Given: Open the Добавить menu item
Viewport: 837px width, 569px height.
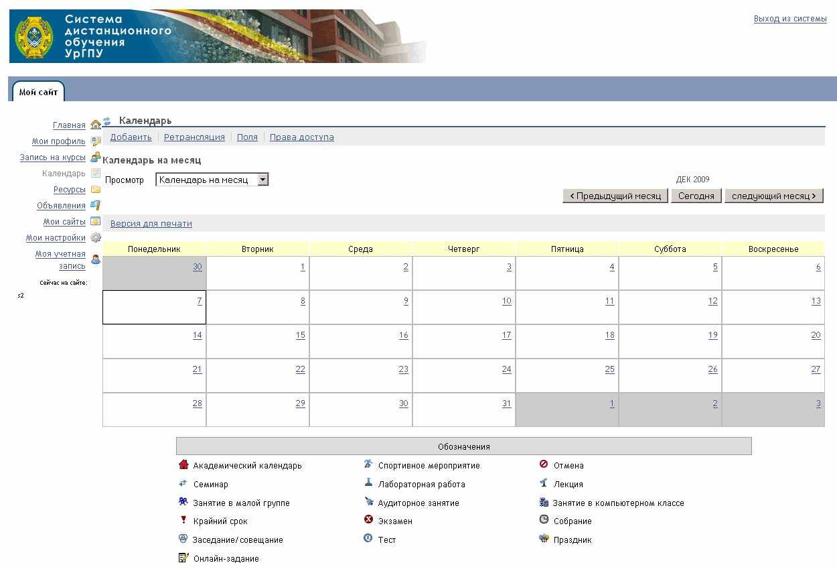Looking at the screenshot, I should [131, 137].
